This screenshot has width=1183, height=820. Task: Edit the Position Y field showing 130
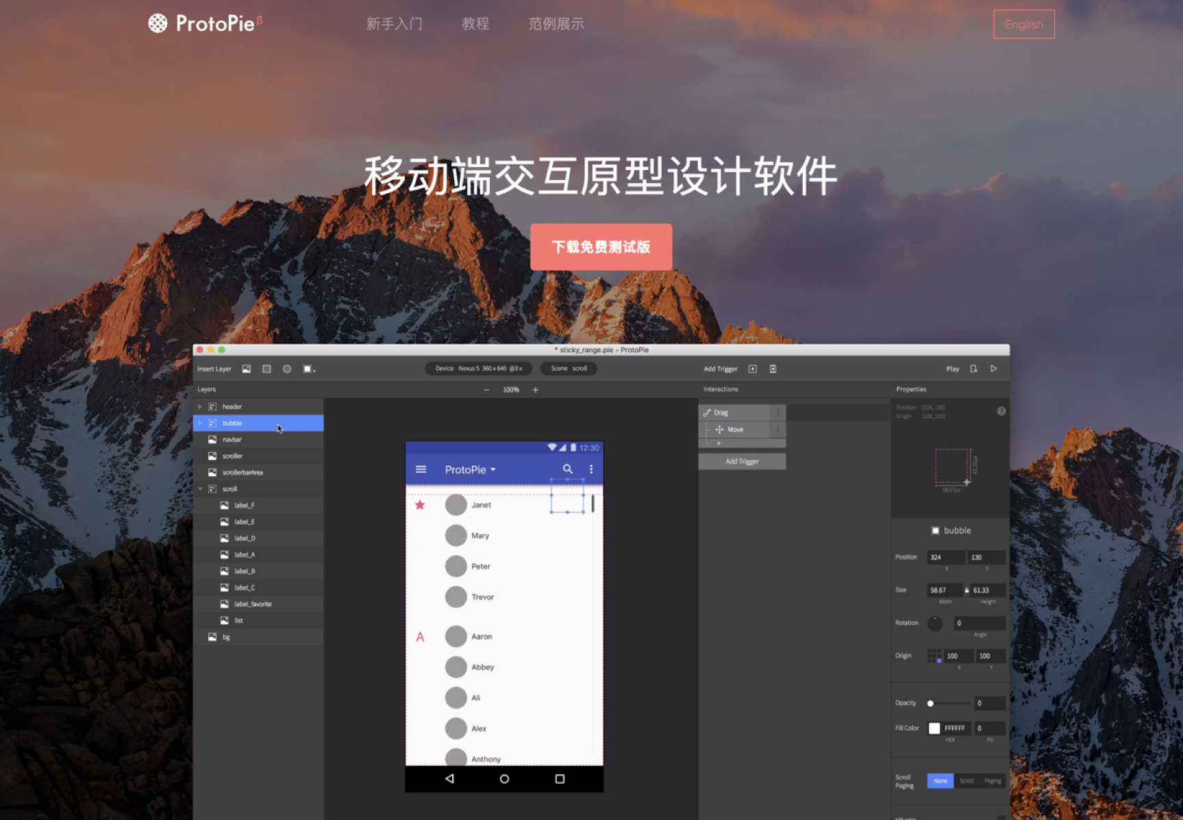(986, 558)
